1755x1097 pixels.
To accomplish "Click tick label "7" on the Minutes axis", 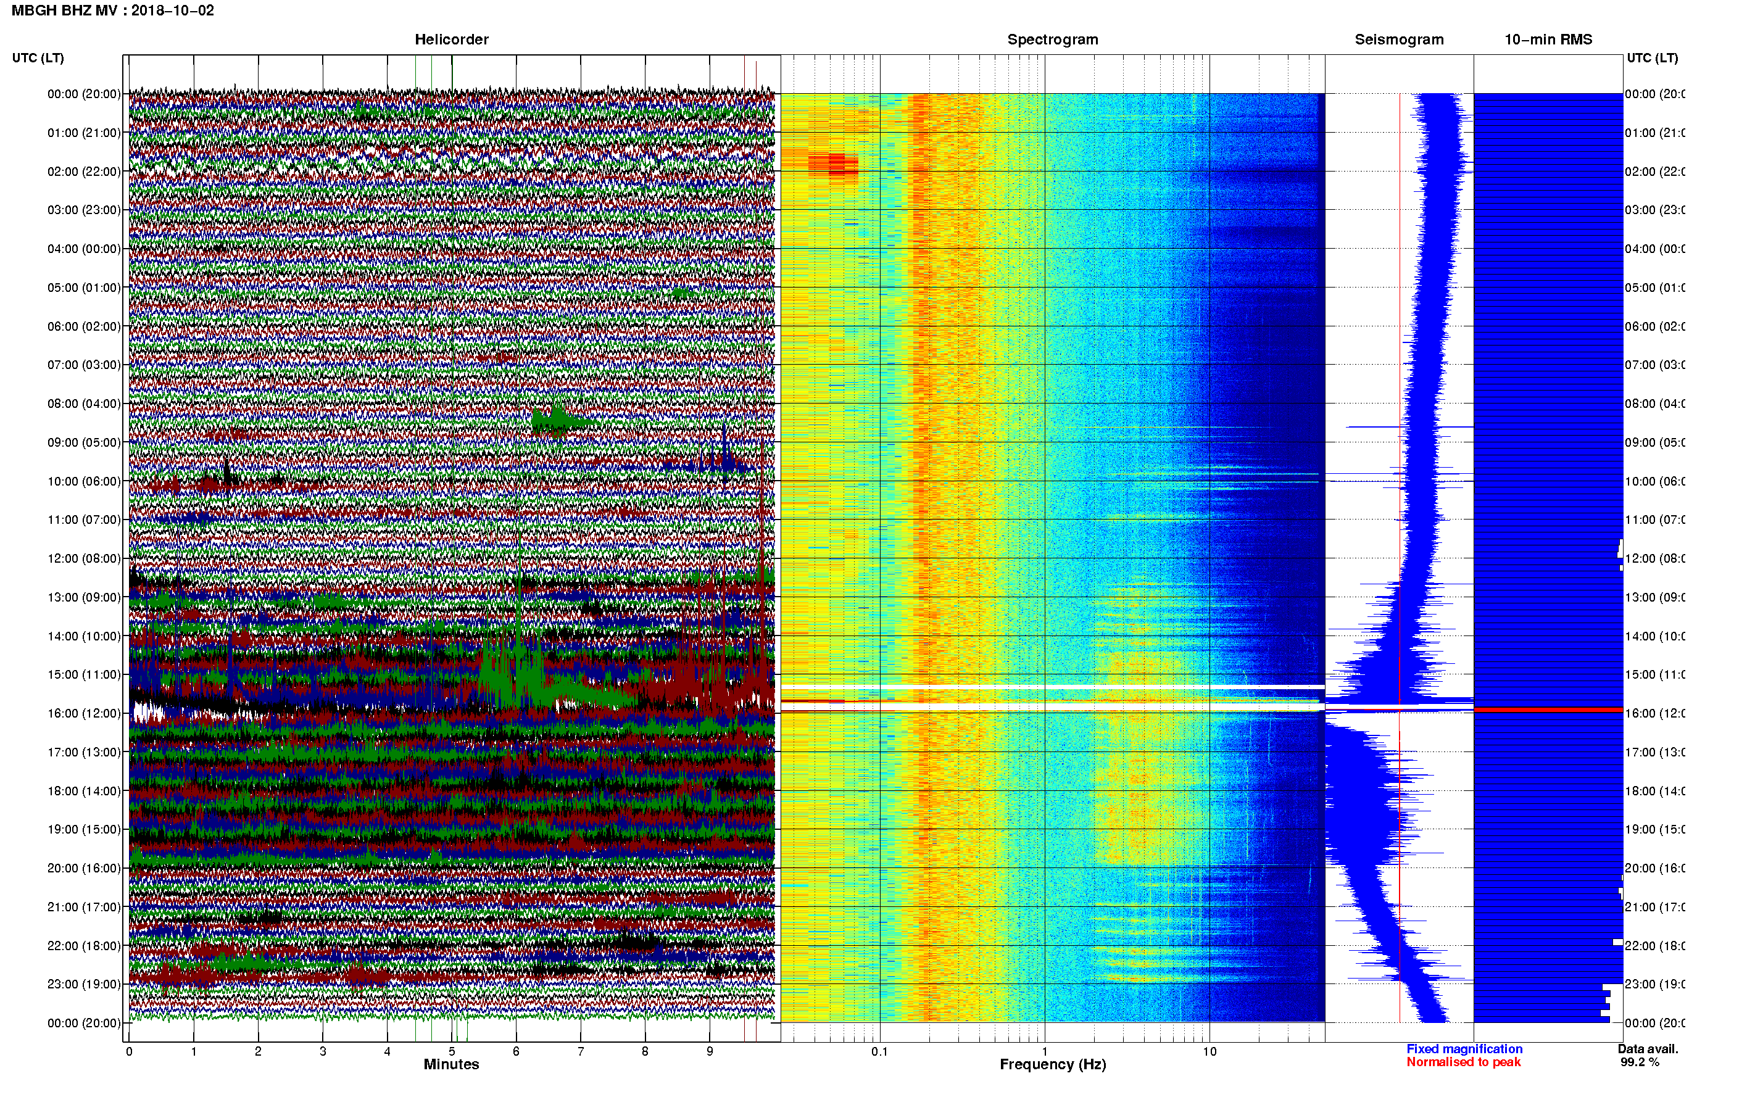I will coord(581,1051).
